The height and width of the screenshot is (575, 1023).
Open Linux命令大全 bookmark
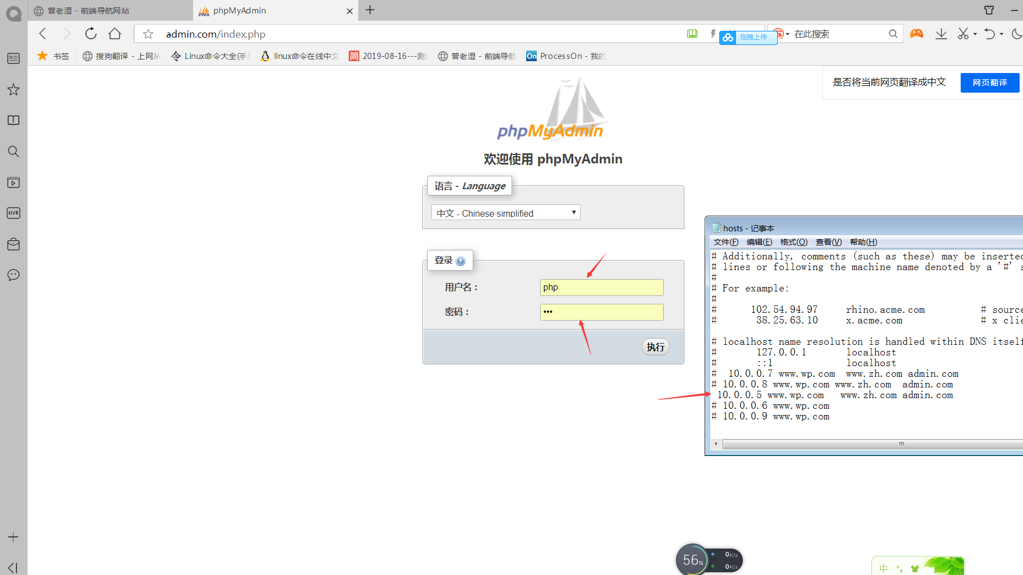(211, 56)
